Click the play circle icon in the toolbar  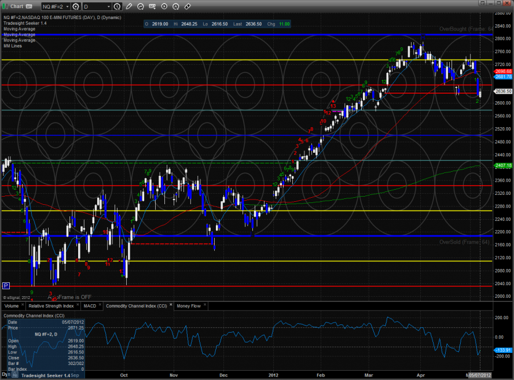pyautogui.click(x=164, y=6)
